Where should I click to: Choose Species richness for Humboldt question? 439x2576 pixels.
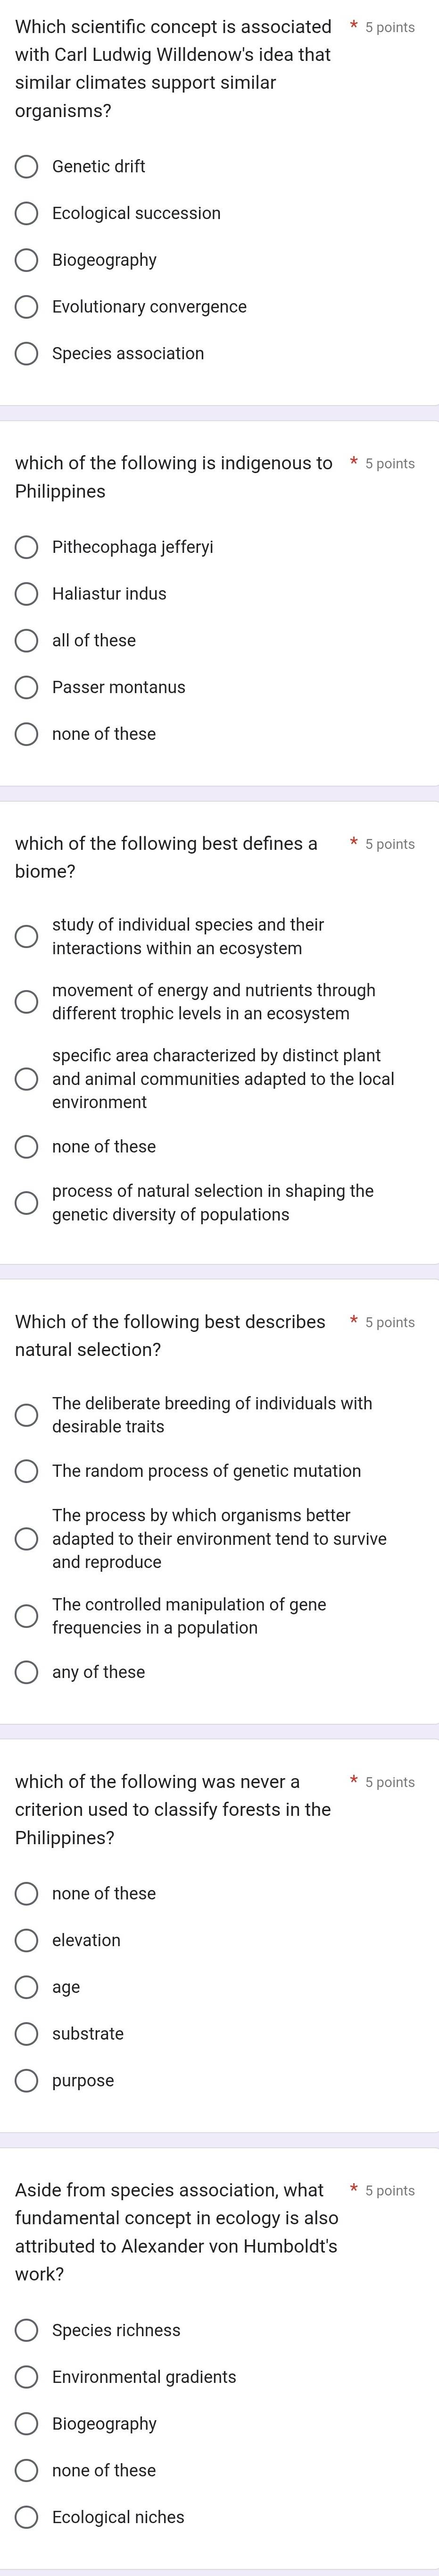(x=27, y=2330)
